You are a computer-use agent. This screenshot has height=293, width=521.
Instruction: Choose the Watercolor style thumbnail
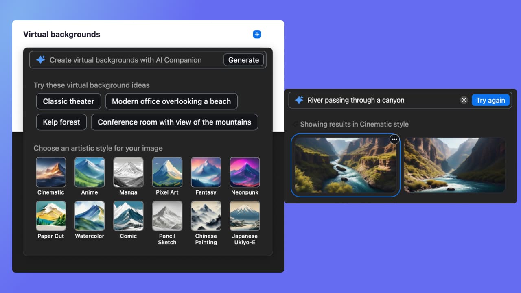click(x=90, y=216)
